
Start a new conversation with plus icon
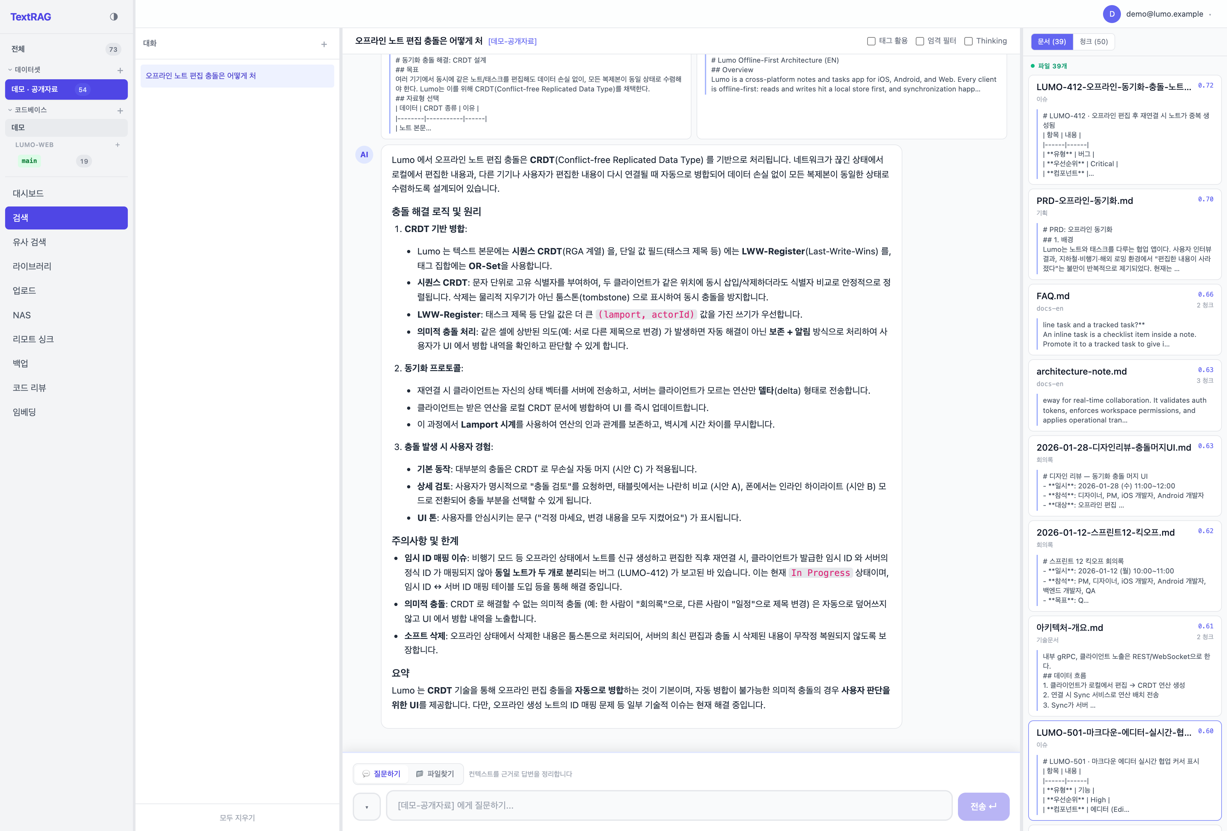tap(324, 44)
